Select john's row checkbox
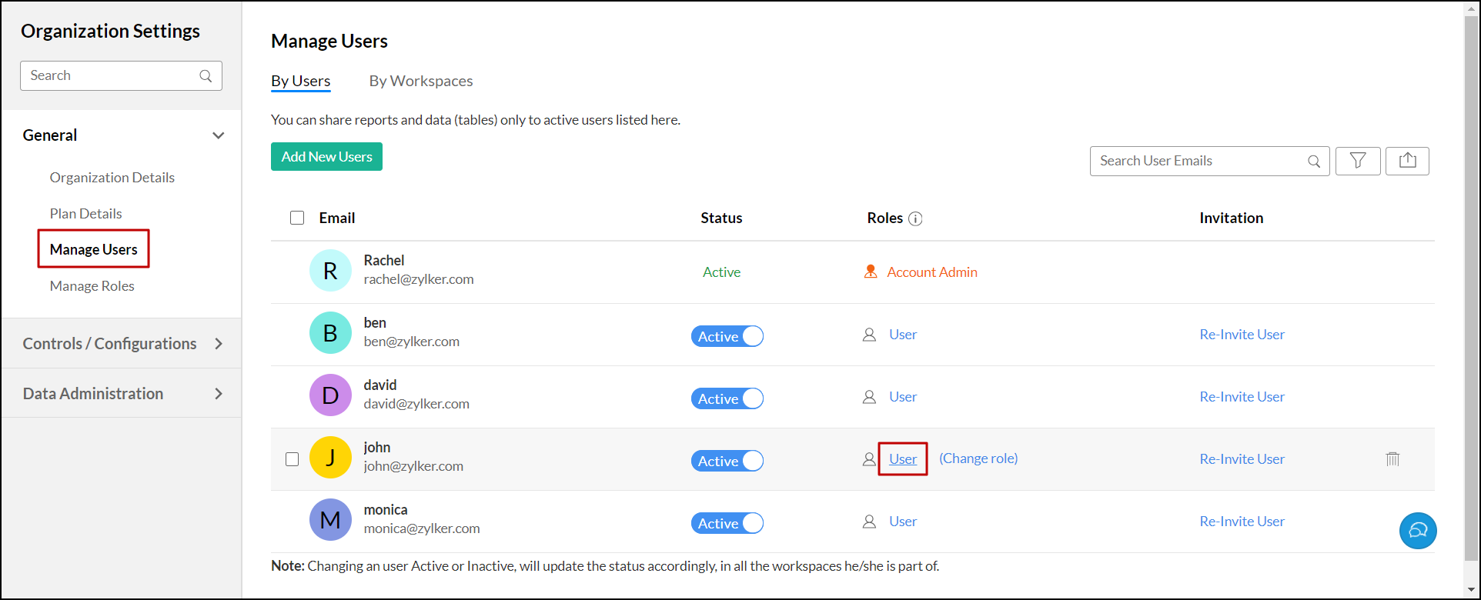 [292, 459]
